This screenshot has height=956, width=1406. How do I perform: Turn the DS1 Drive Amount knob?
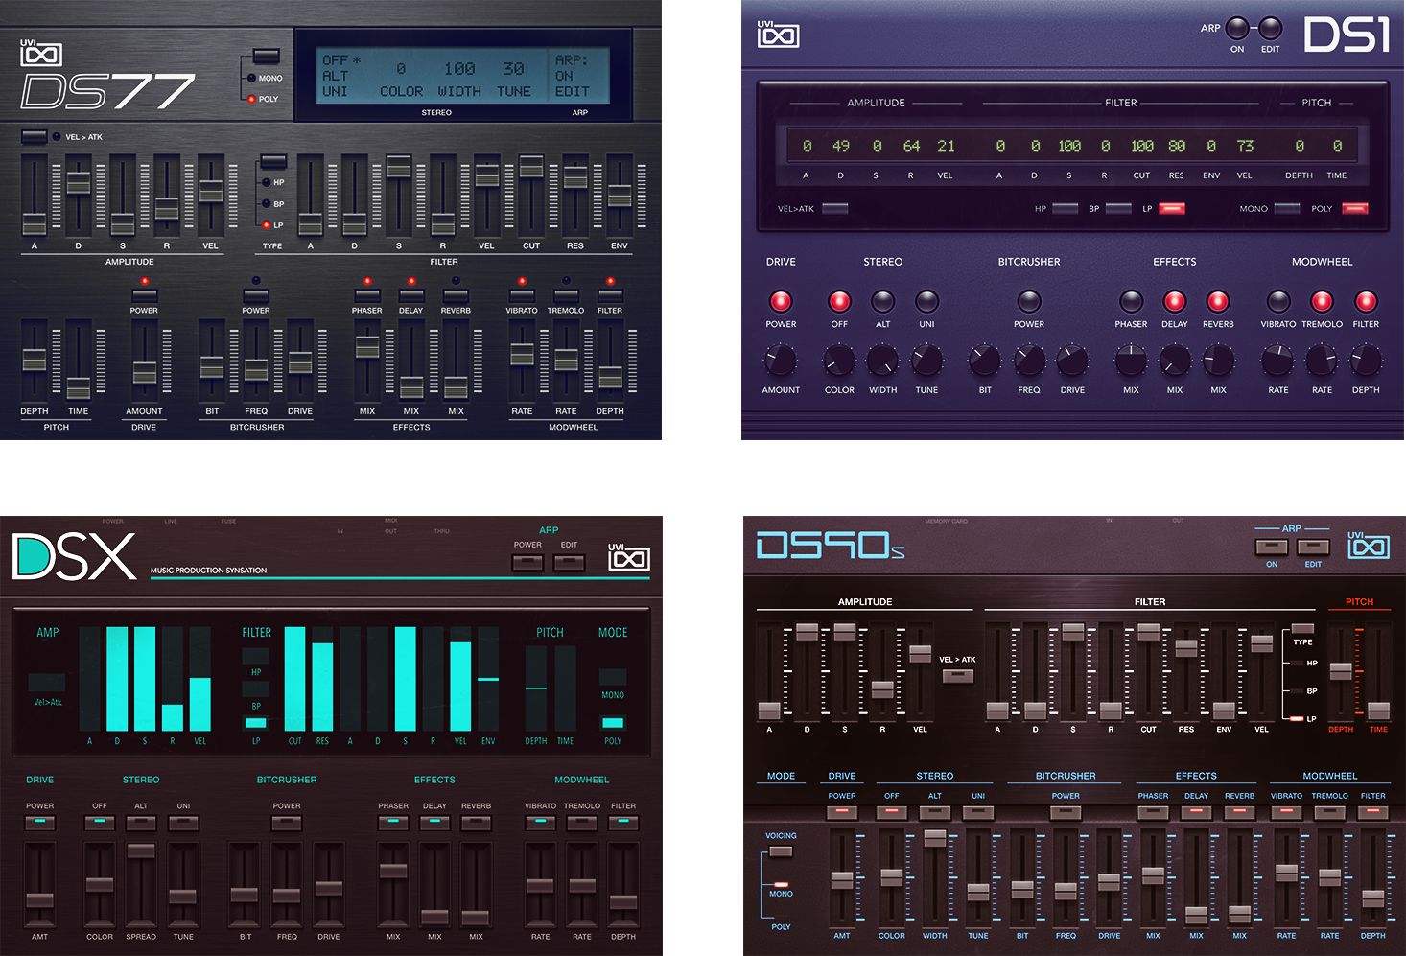point(780,361)
